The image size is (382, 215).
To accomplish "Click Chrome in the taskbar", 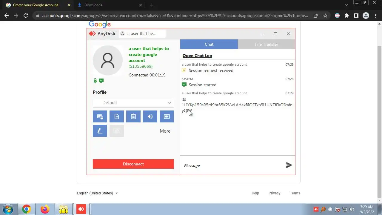I will pyautogui.click(x=27, y=209).
